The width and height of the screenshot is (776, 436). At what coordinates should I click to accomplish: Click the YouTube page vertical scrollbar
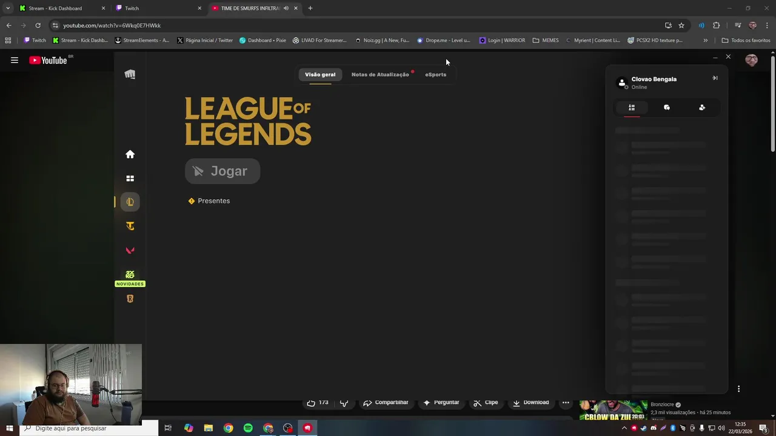pos(772,103)
